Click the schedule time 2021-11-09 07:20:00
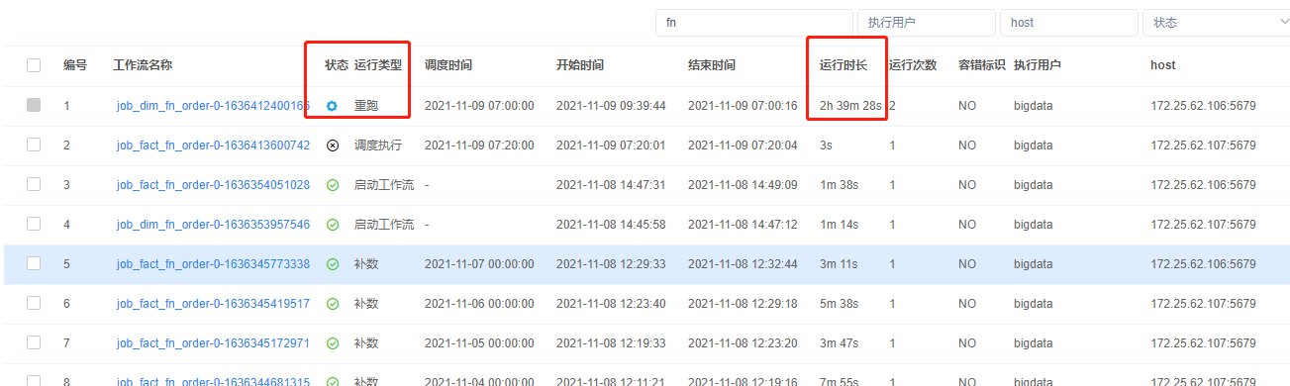This screenshot has height=386, width=1290. 479,145
